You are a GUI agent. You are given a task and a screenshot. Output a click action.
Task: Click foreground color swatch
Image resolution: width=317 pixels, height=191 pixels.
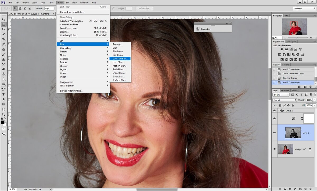[x=2, y=122]
